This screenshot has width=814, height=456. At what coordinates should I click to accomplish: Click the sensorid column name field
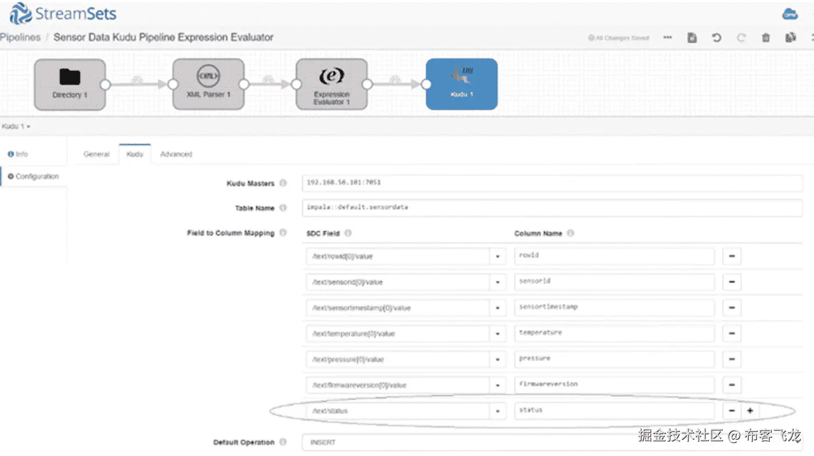click(614, 282)
